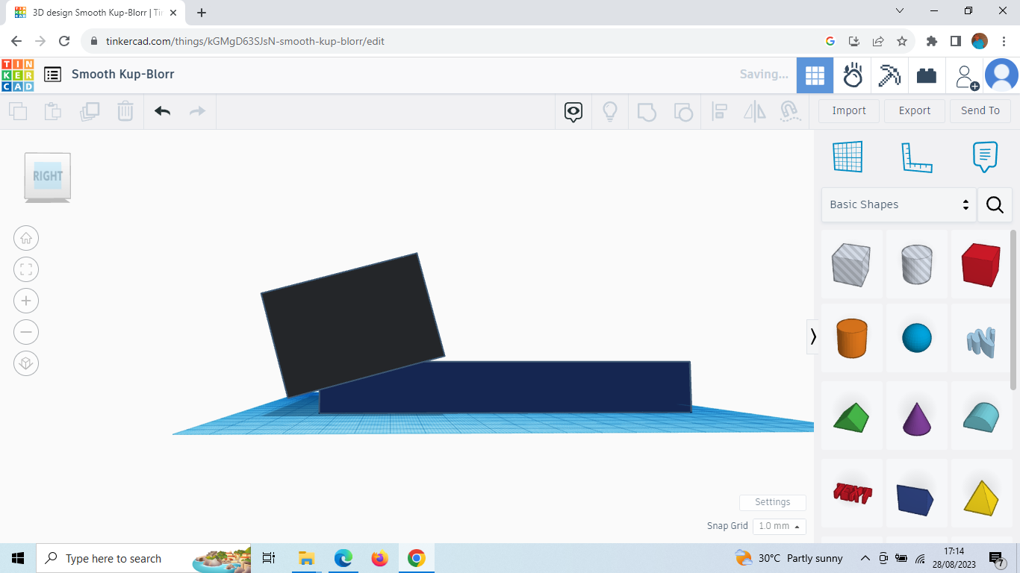
Task: Export the design
Action: tap(914, 110)
